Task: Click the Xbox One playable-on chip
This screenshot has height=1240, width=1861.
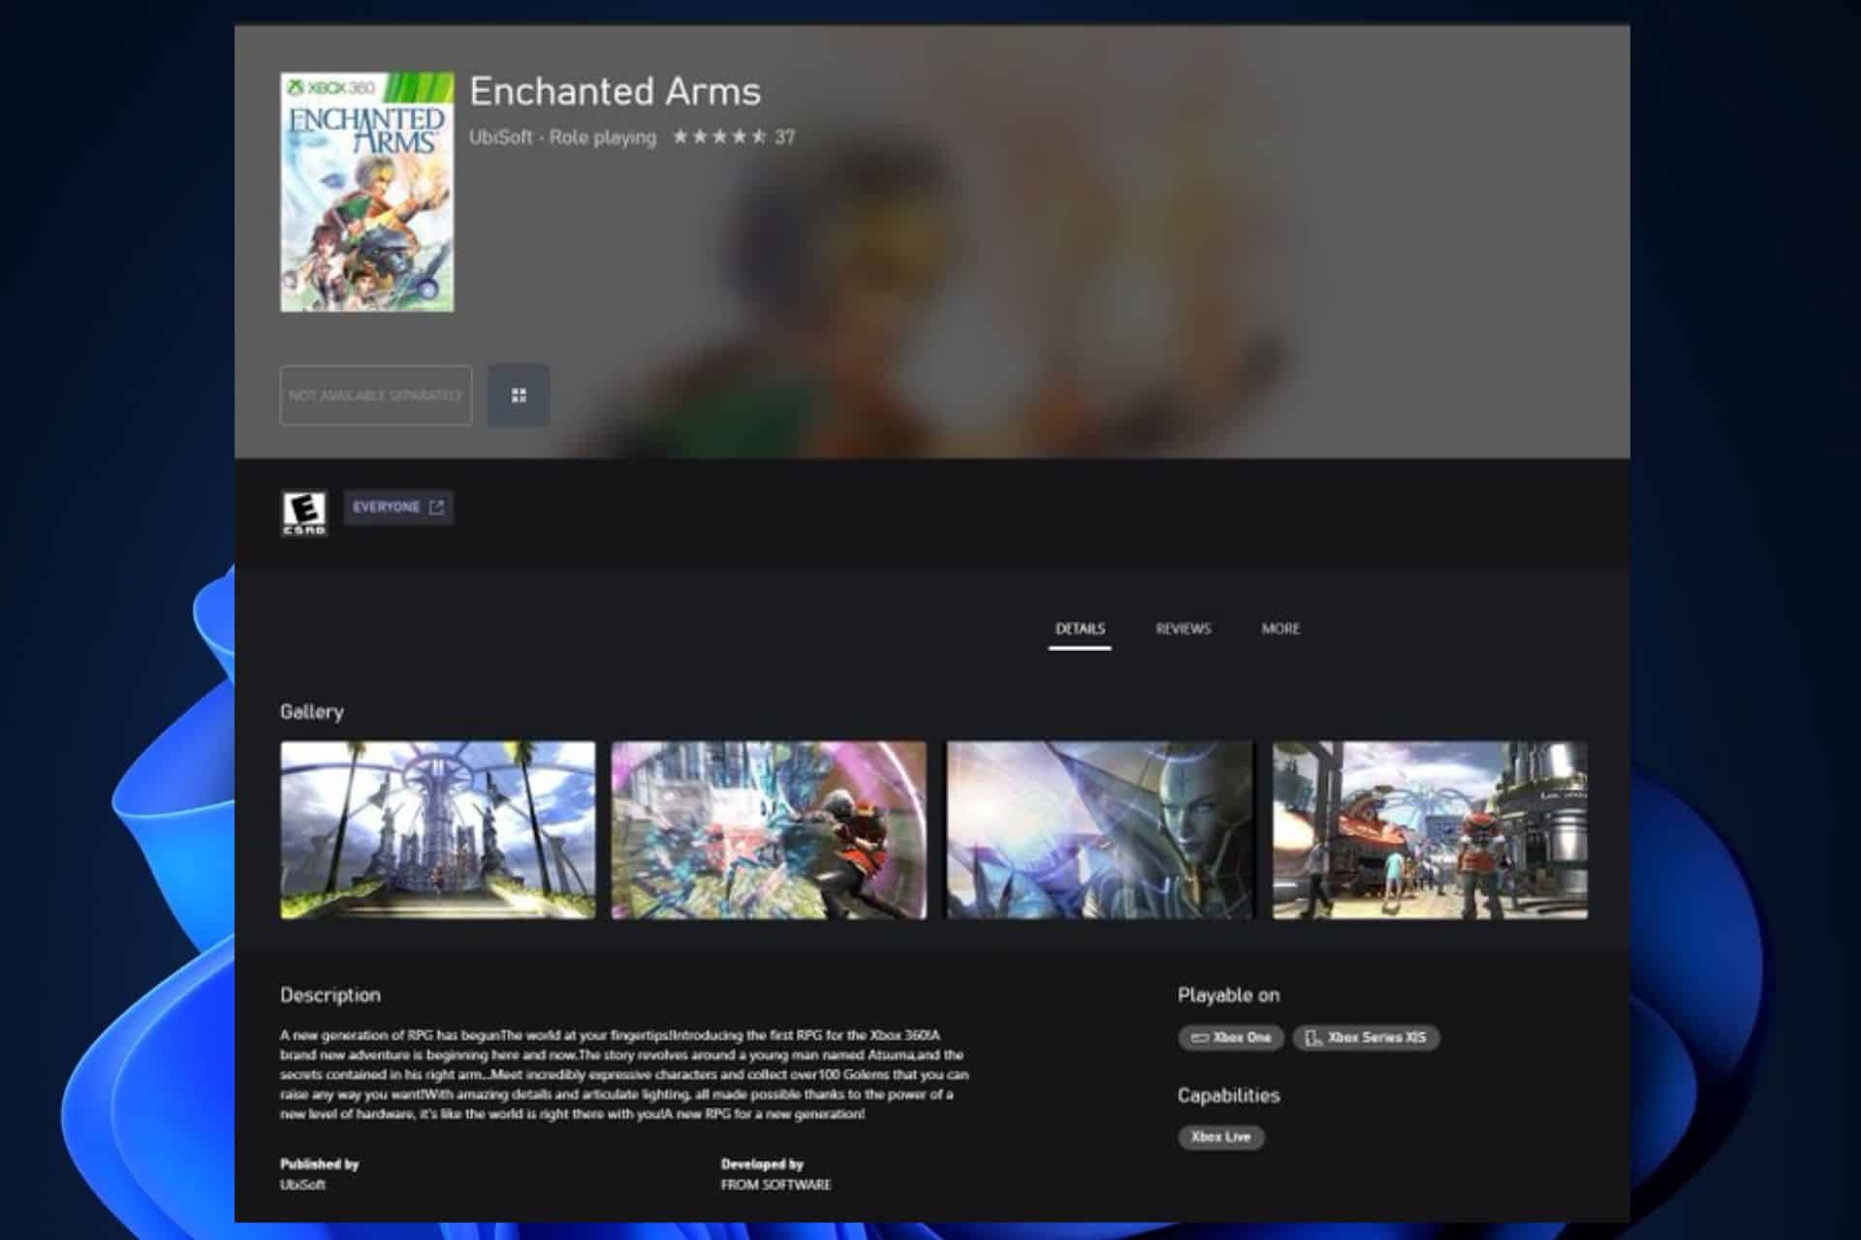Action: pos(1231,1038)
